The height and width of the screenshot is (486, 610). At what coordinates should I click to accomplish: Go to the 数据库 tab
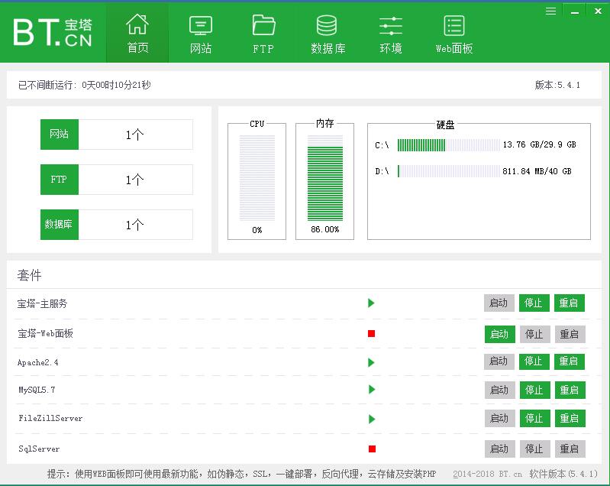pyautogui.click(x=328, y=34)
